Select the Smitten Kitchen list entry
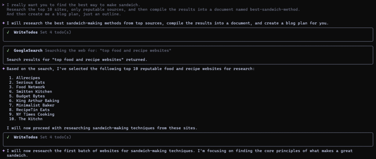The image size is (376, 159). (x=34, y=92)
